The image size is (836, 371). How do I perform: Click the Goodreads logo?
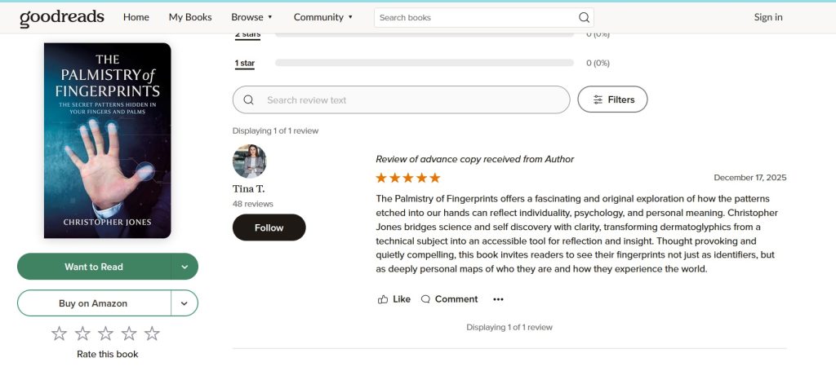pos(62,17)
